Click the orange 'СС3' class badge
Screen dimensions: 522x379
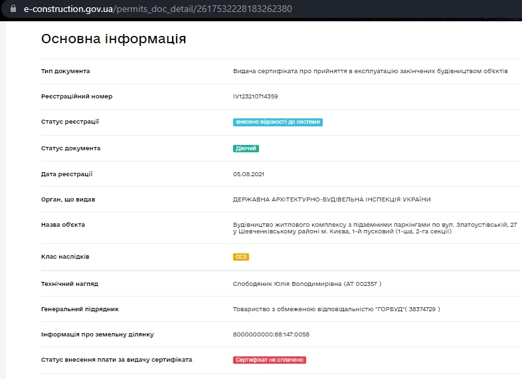pos(240,257)
